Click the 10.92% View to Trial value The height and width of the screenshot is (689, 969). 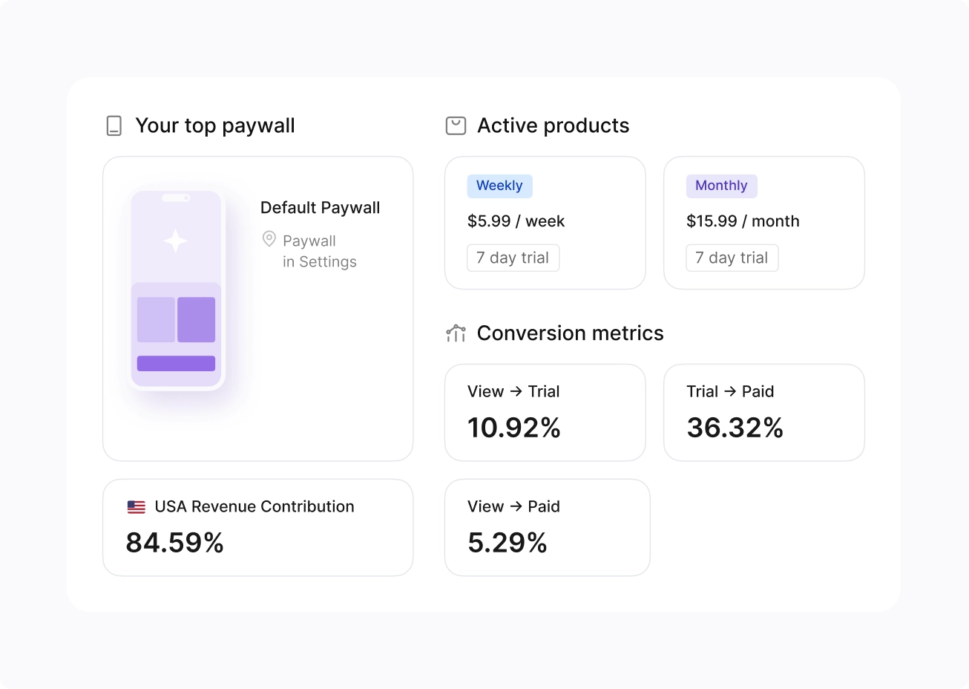(513, 428)
